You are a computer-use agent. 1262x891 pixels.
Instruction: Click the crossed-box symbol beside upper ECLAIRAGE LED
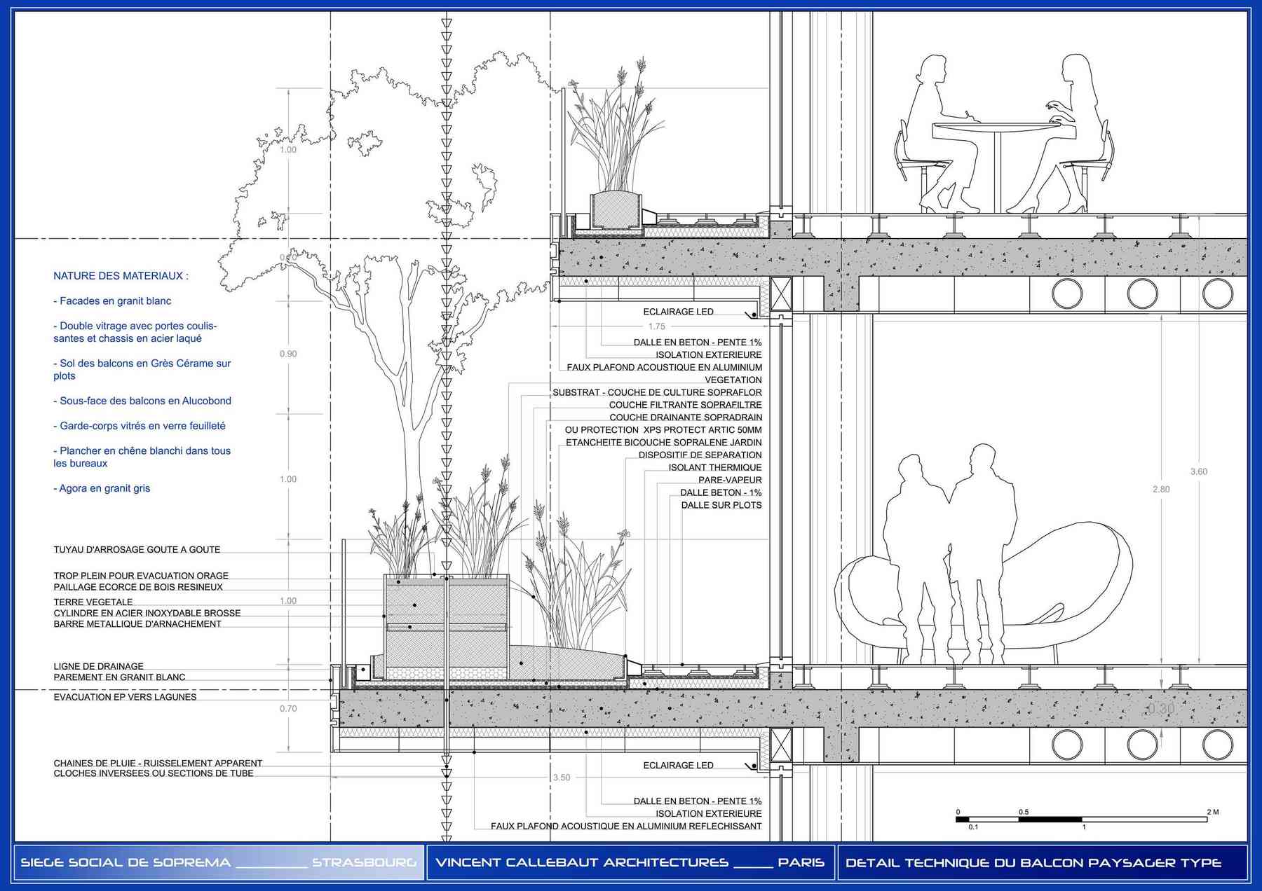780,294
